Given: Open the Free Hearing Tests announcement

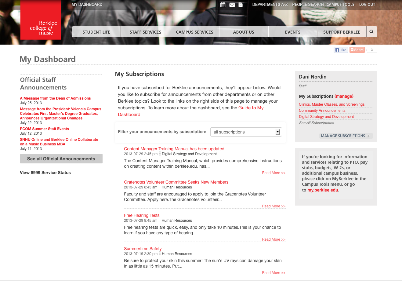Looking at the screenshot, I should [142, 215].
